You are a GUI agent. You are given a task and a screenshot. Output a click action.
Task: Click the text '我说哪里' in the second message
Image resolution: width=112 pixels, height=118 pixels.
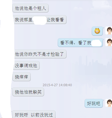click(24, 20)
